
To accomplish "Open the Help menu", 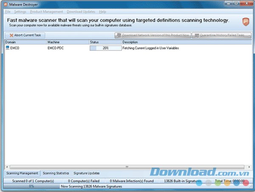I will (102, 12).
